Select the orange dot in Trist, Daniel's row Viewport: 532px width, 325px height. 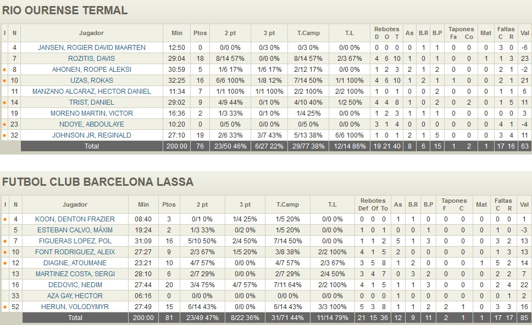click(5, 102)
